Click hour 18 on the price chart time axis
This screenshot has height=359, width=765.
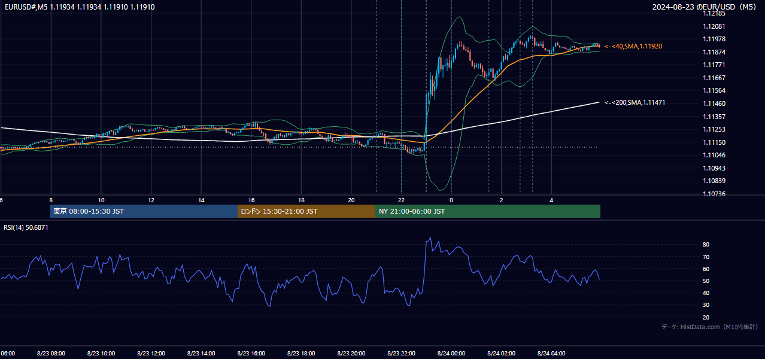[301, 200]
